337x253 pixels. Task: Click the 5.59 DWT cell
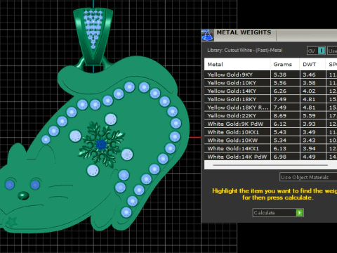click(312, 115)
